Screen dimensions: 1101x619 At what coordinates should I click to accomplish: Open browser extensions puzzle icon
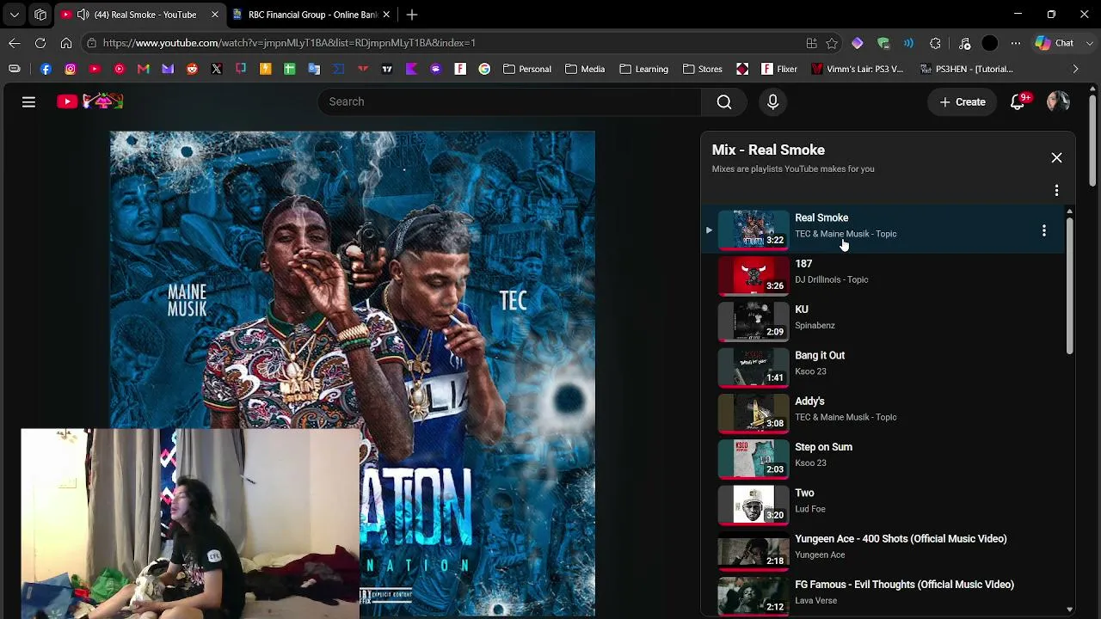click(x=936, y=42)
